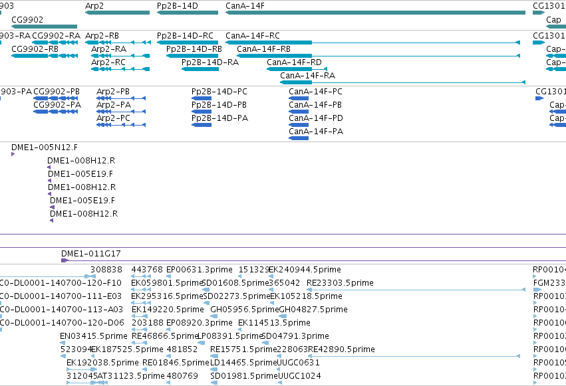Select the Arp2-PA protein label
This screenshot has width=566, height=386.
114,104
